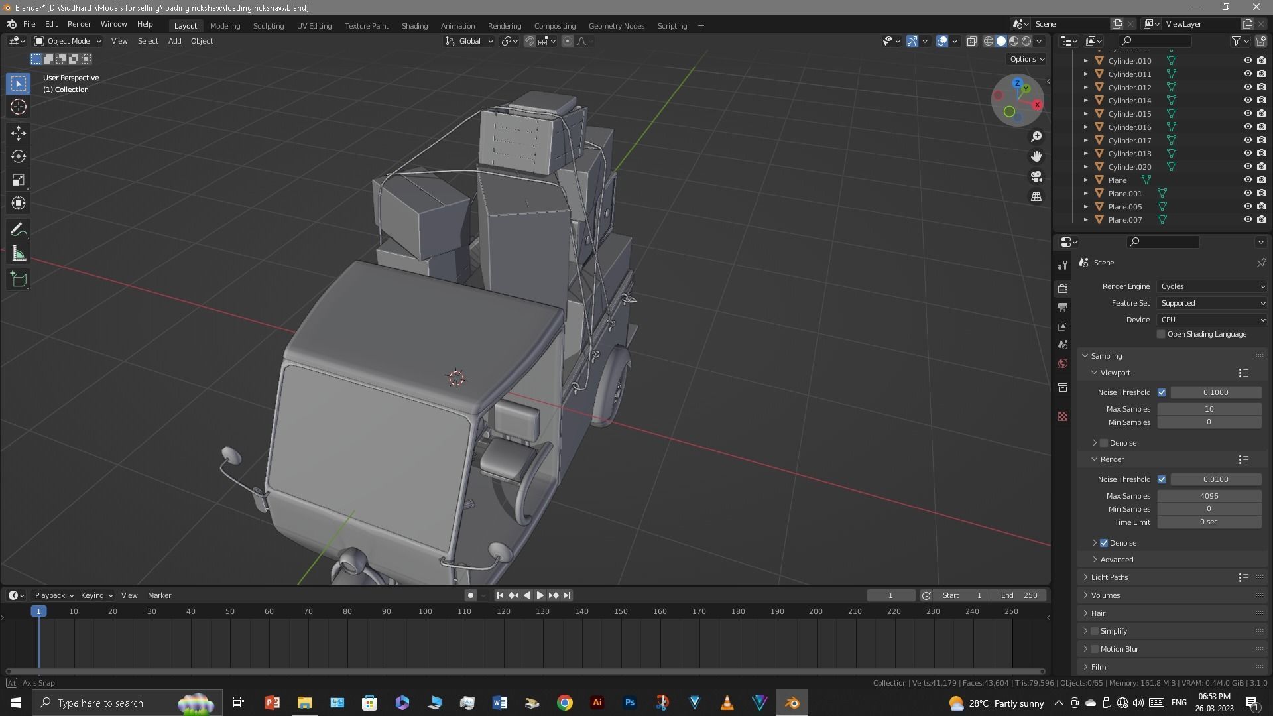This screenshot has height=716, width=1273.
Task: Open the Device dropdown
Action: pyautogui.click(x=1212, y=320)
